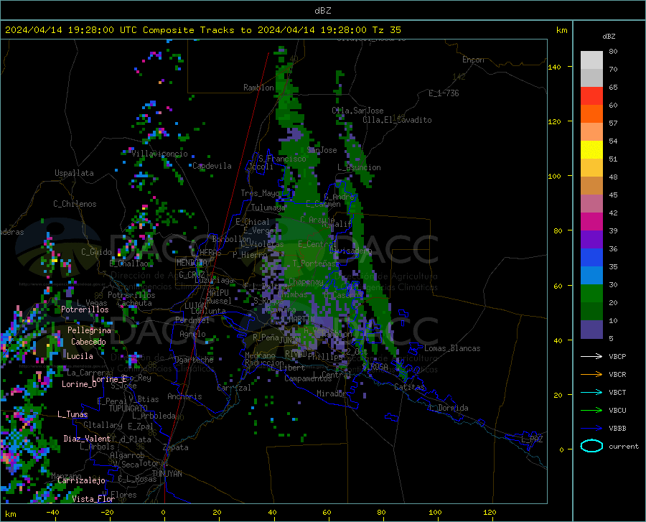Click the 'Mirador' label on map

332,394
